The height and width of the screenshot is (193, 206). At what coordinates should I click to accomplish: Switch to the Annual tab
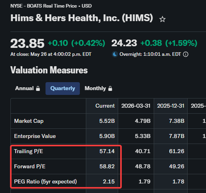pos(28,89)
